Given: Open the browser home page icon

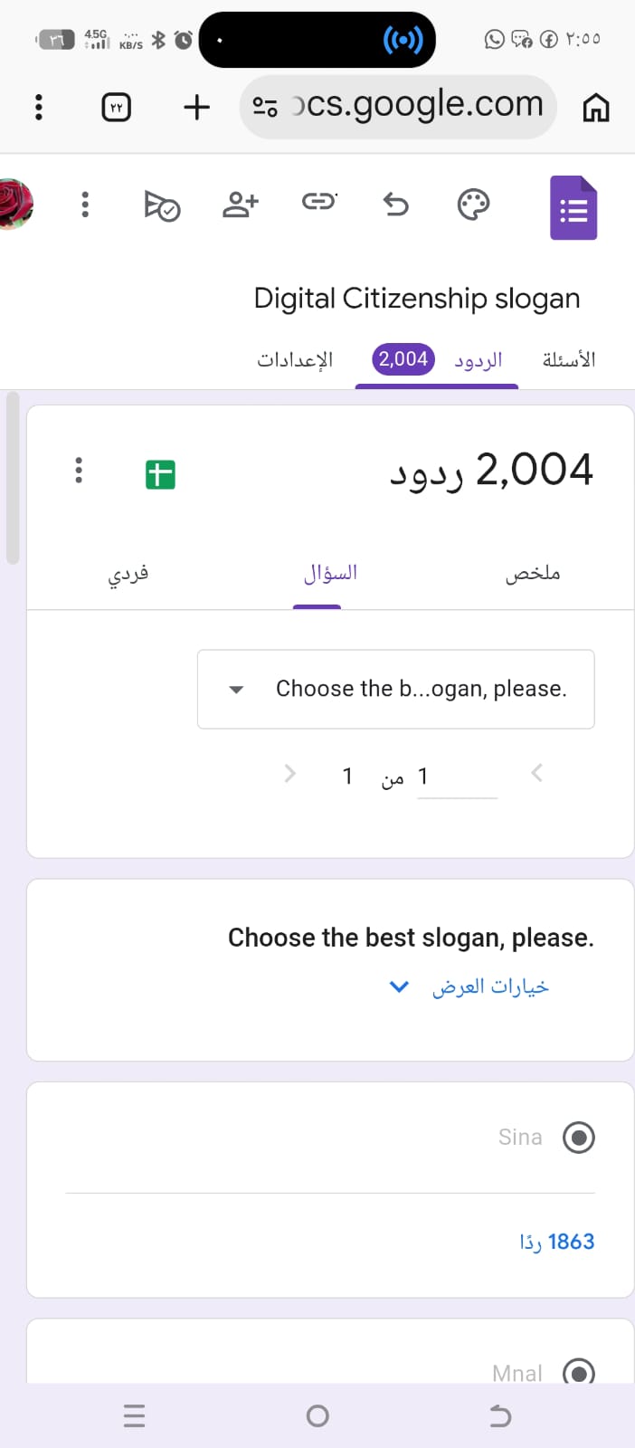Looking at the screenshot, I should tap(595, 108).
